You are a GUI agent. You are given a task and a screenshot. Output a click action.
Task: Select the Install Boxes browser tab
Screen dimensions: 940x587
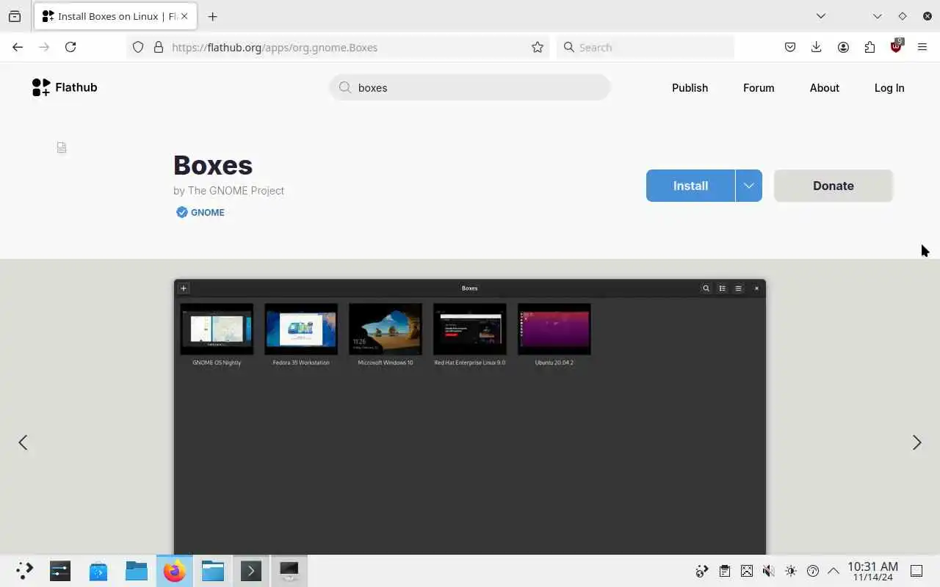pyautogui.click(x=115, y=16)
